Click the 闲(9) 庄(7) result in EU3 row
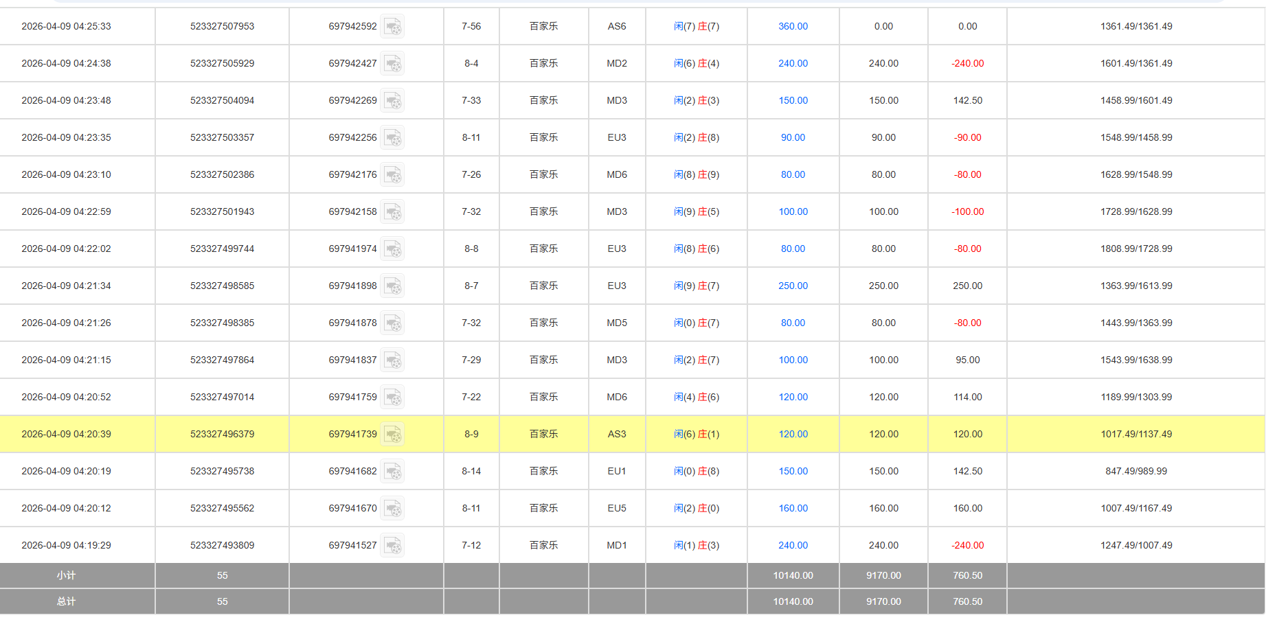 tap(696, 286)
